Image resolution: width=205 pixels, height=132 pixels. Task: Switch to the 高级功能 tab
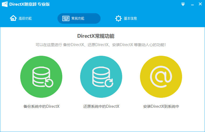pos(25,18)
